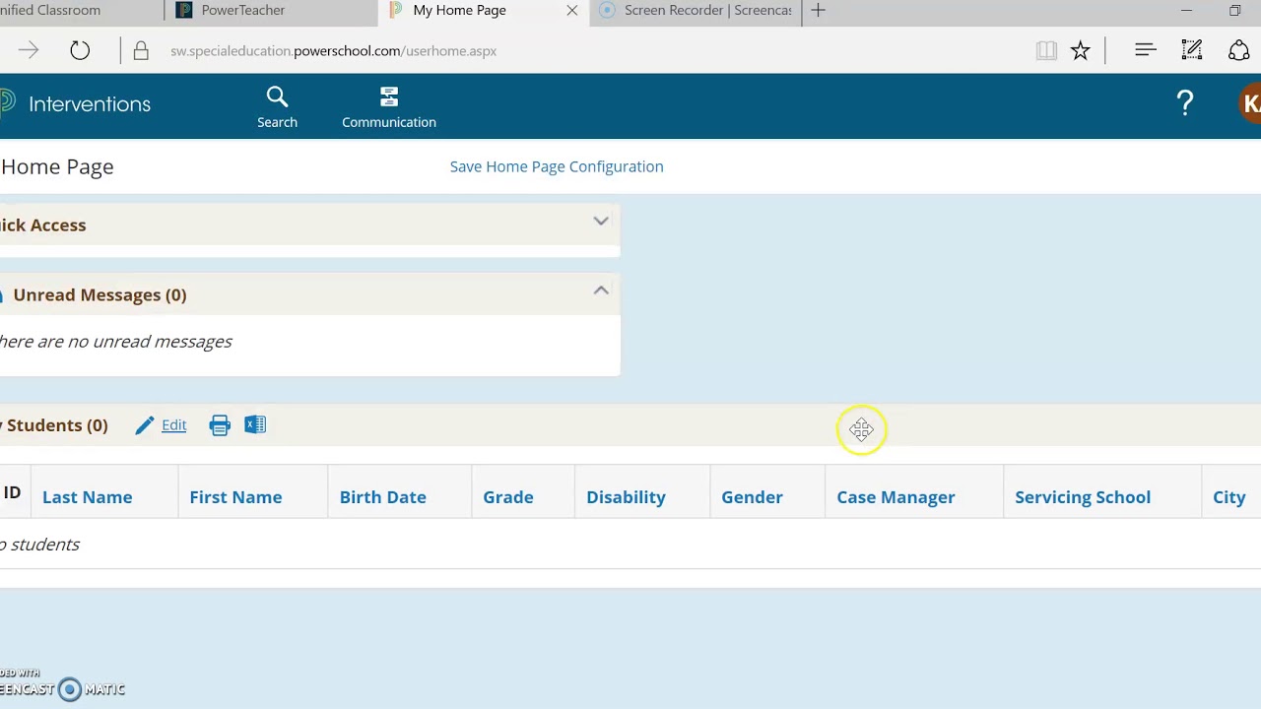Click the share icon in browser toolbar
Image resolution: width=1261 pixels, height=709 pixels.
(1239, 50)
